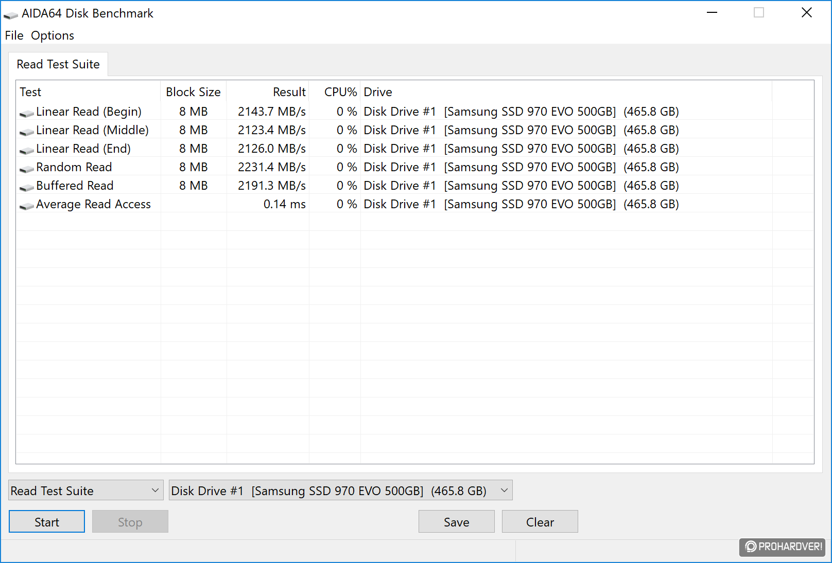Click the 8 MB block size for Random Read

(x=194, y=167)
